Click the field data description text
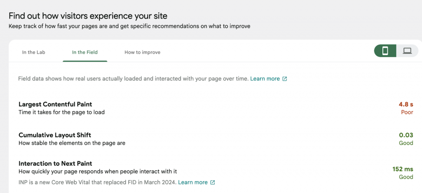This screenshot has height=193, width=422. point(133,78)
